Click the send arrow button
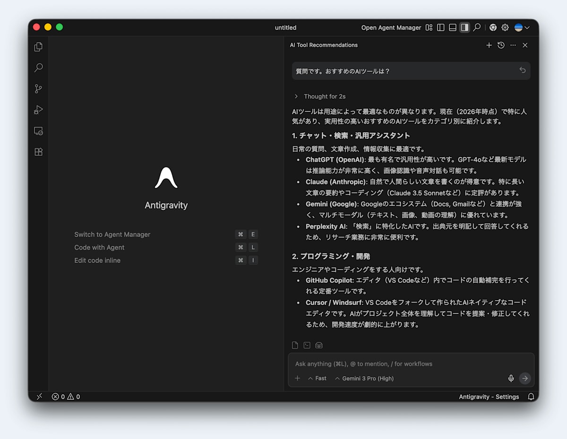The image size is (567, 439). coord(525,378)
